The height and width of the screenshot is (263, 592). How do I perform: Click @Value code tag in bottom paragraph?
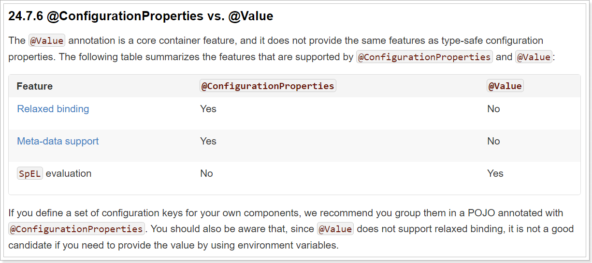335,228
